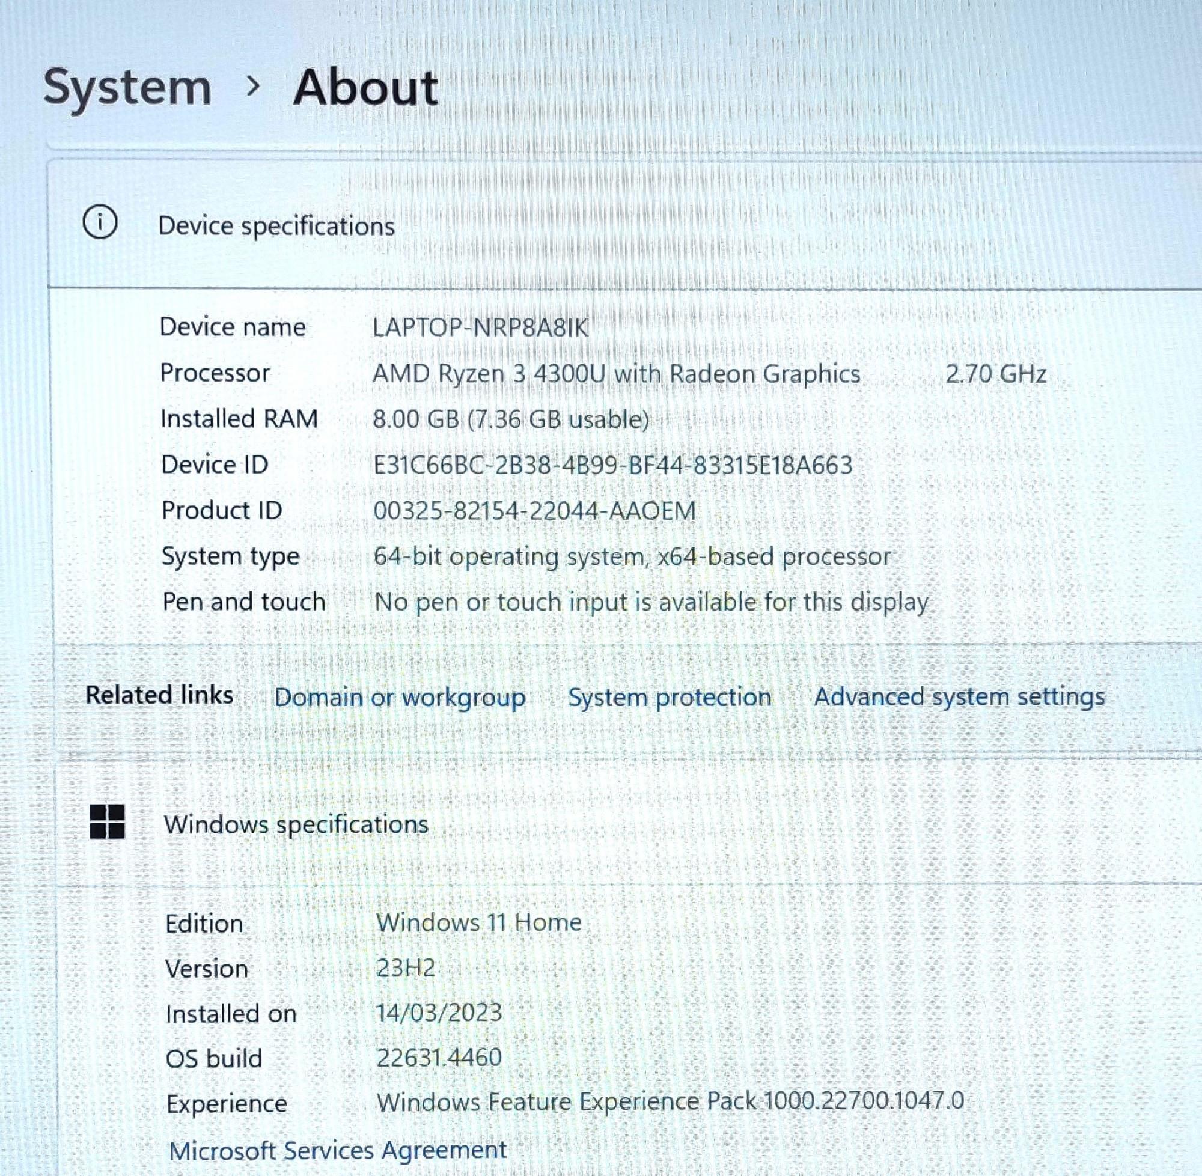This screenshot has height=1176, width=1202.
Task: Select Windows Feature Experience Pack value
Action: tap(670, 1101)
